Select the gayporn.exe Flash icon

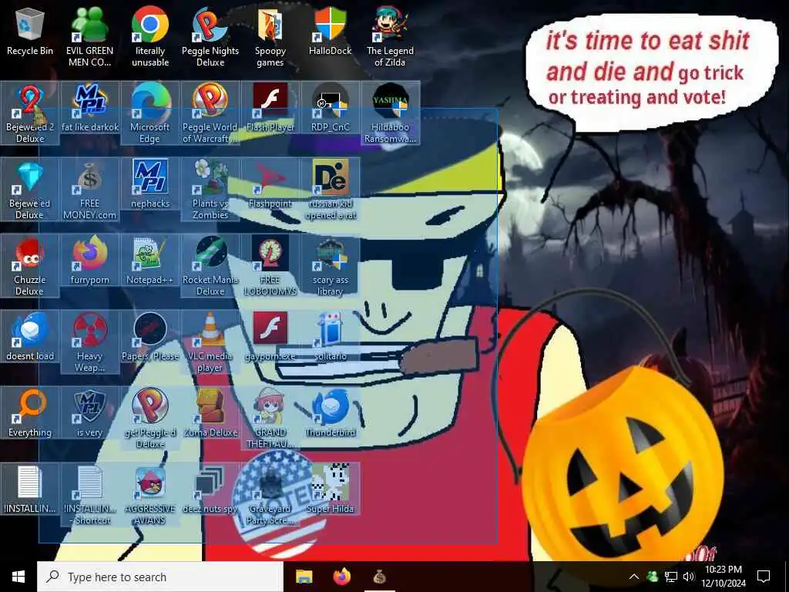pos(270,338)
